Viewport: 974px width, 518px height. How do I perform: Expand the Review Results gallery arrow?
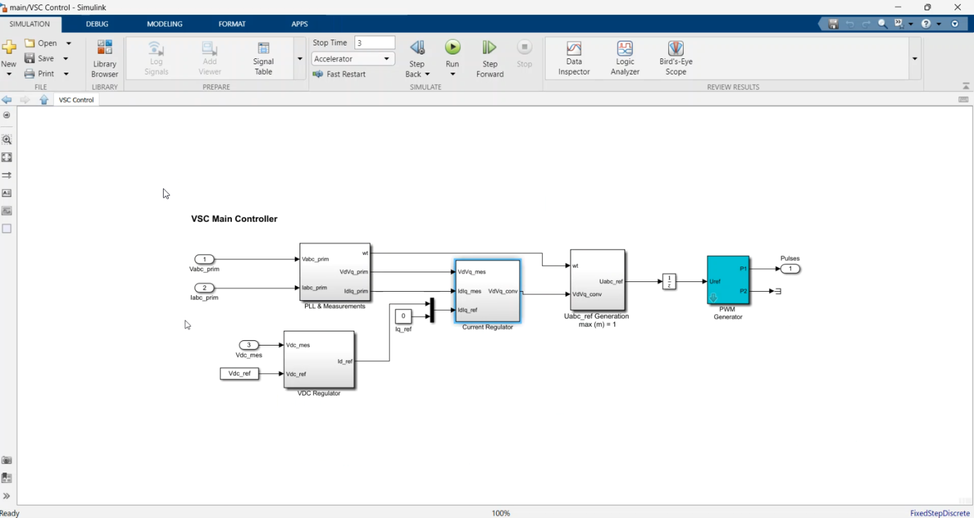914,58
